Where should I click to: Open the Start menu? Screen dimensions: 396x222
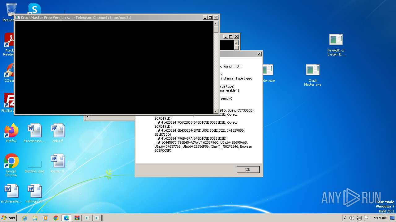coord(8,218)
